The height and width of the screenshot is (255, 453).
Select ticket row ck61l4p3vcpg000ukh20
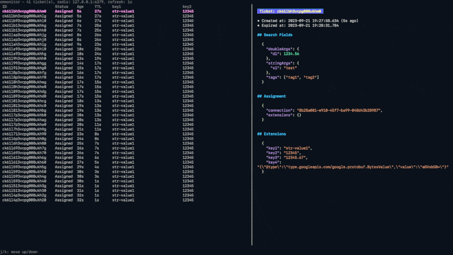point(98,200)
